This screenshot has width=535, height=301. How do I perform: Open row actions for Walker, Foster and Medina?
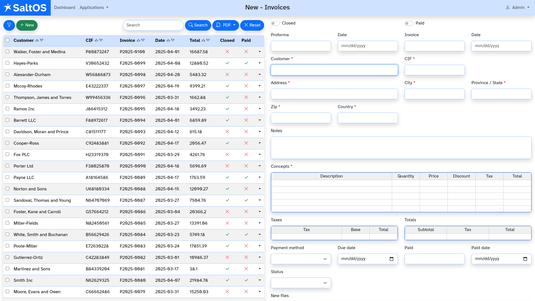click(x=259, y=52)
